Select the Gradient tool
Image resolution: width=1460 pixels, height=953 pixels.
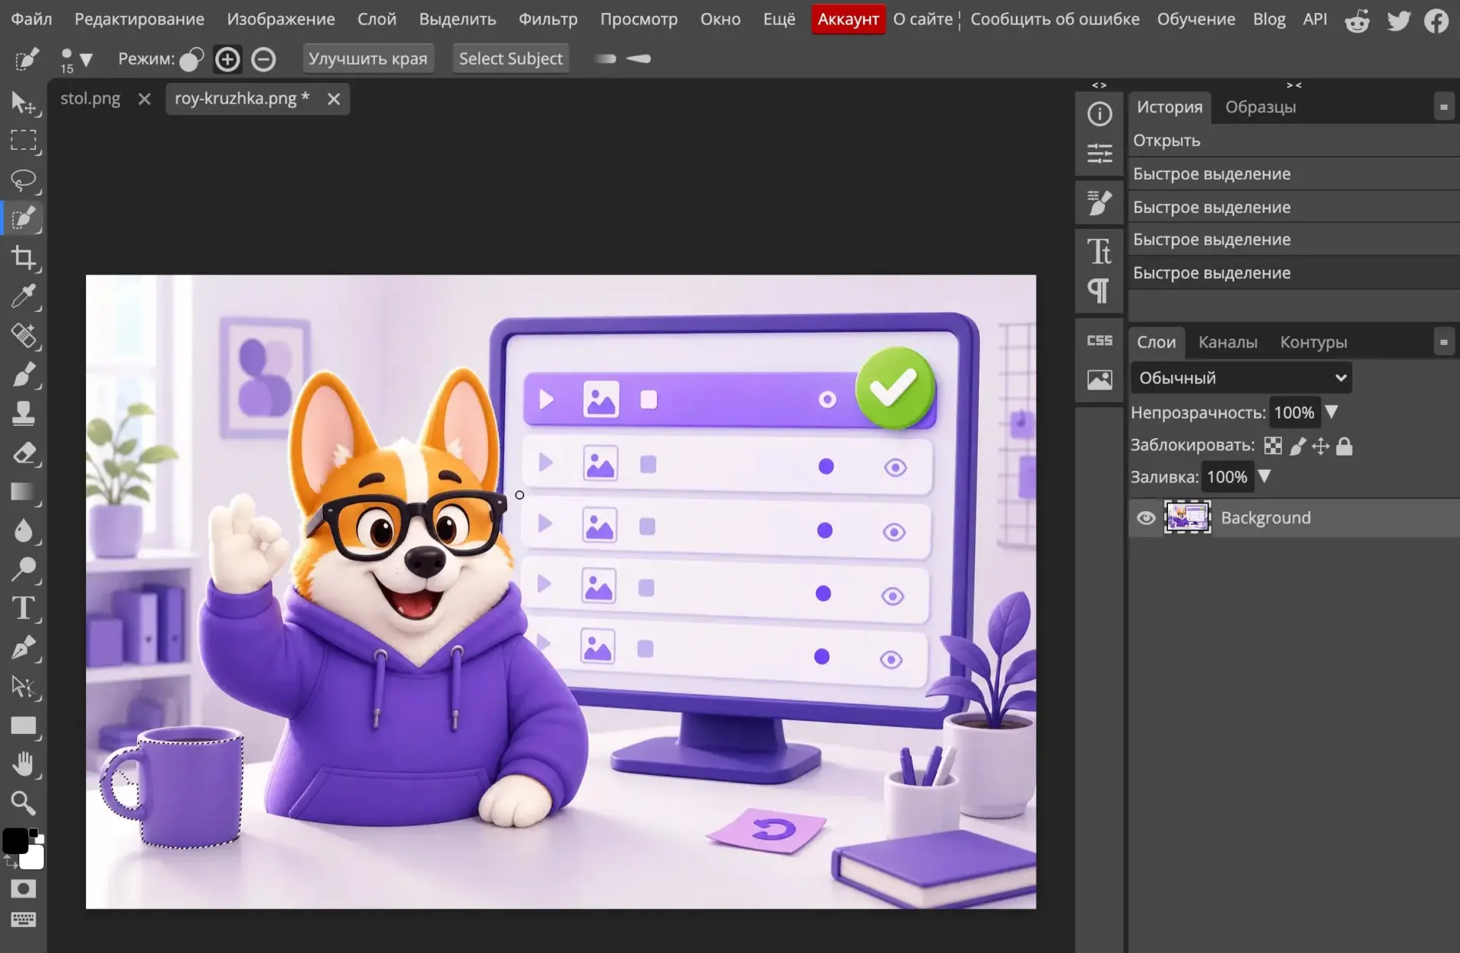point(24,491)
